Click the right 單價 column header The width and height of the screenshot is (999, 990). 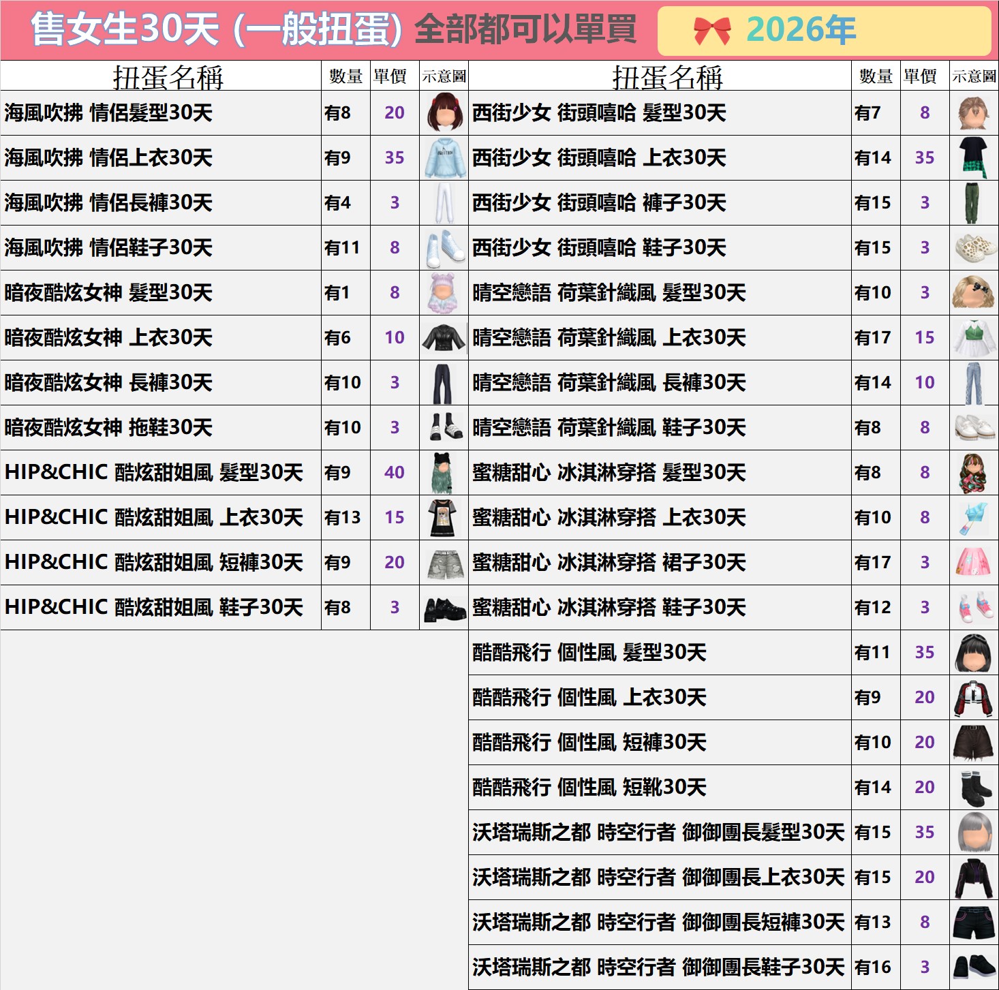click(x=921, y=76)
